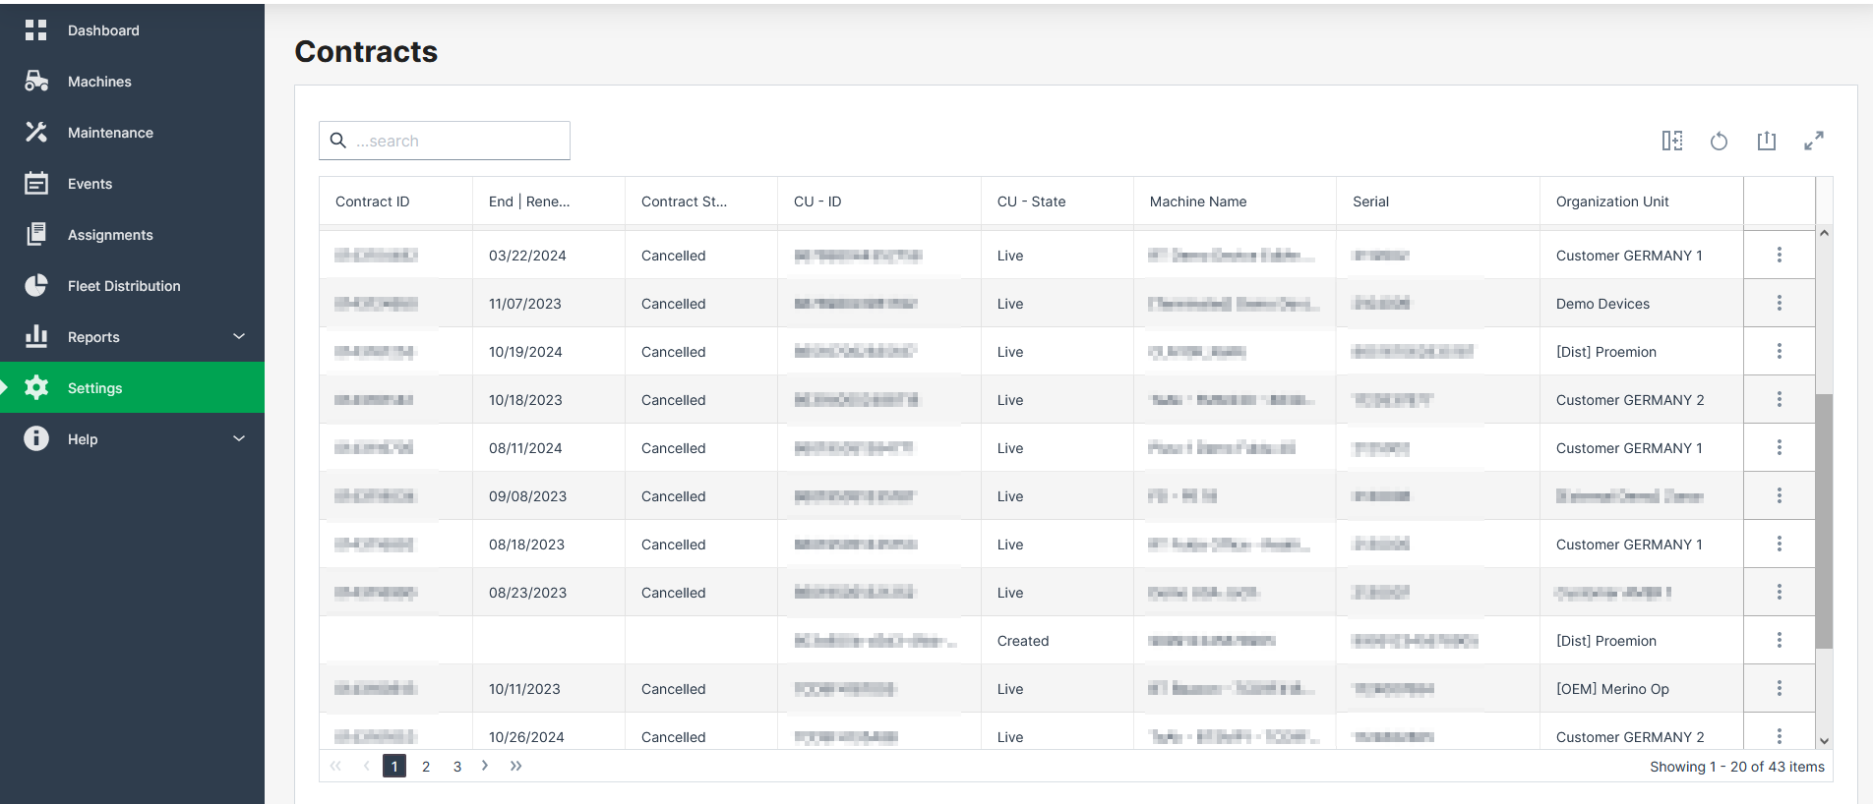
Task: Go to next page arrow
Action: (485, 766)
